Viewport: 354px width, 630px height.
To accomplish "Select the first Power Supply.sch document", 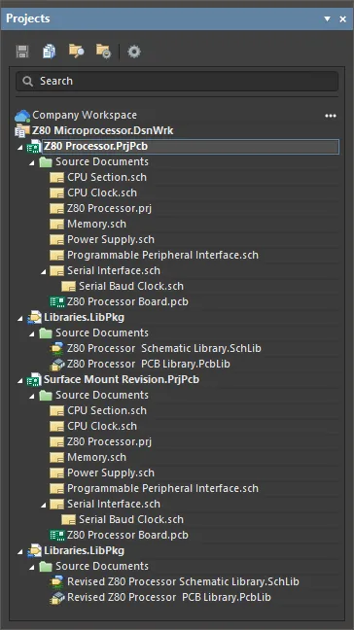I will pos(111,239).
